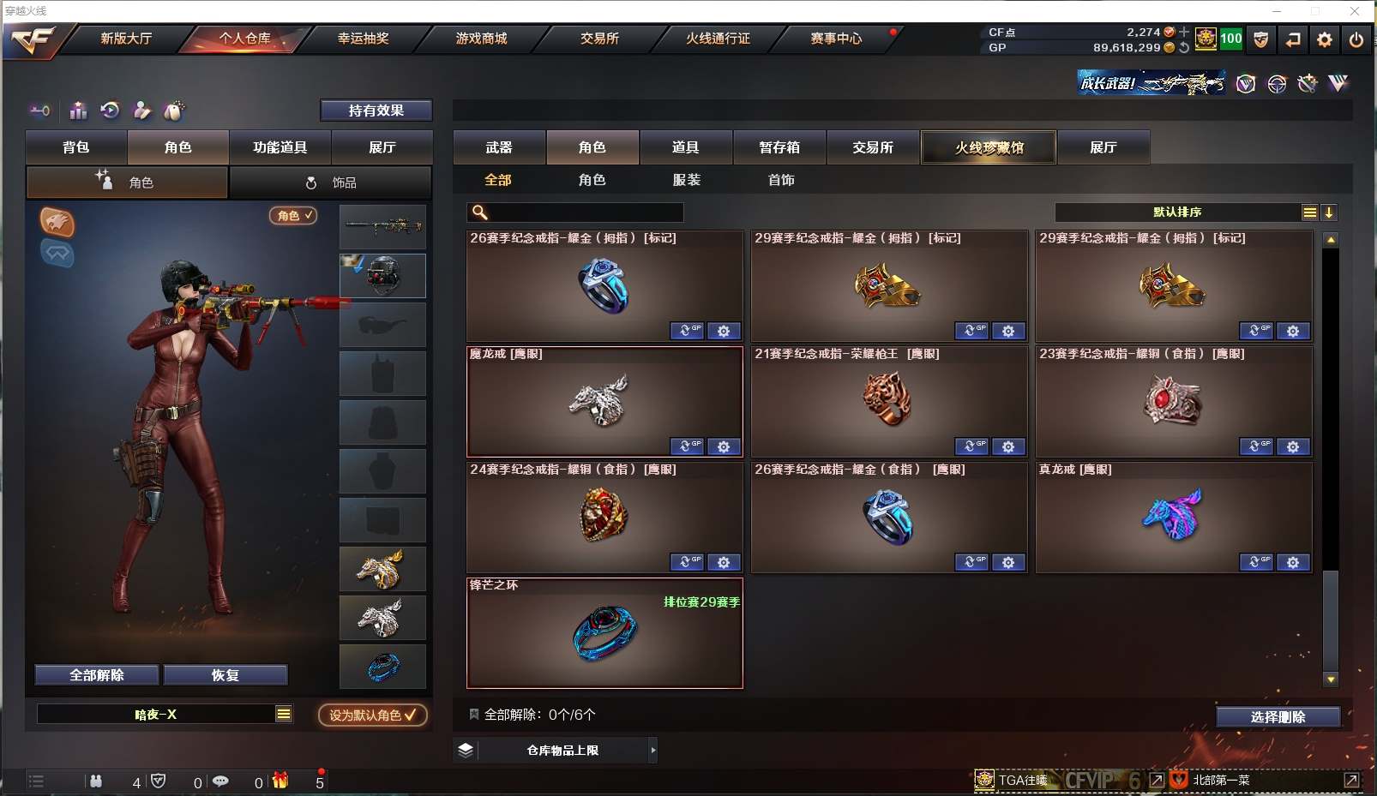Click the 选择删除 button

[x=1278, y=717]
